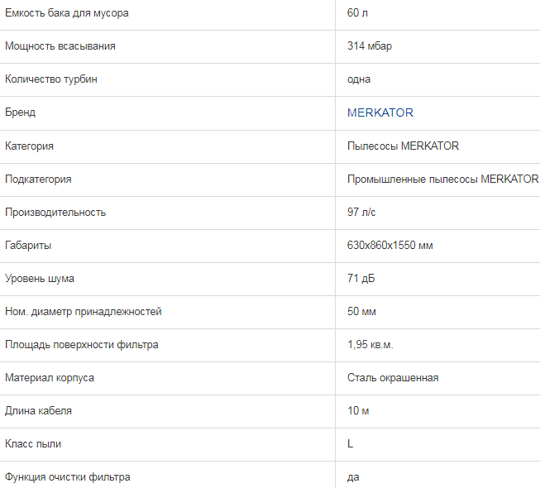This screenshot has width=540, height=488.
Task: Click the '97 л/с' performance value
Action: pos(361,212)
